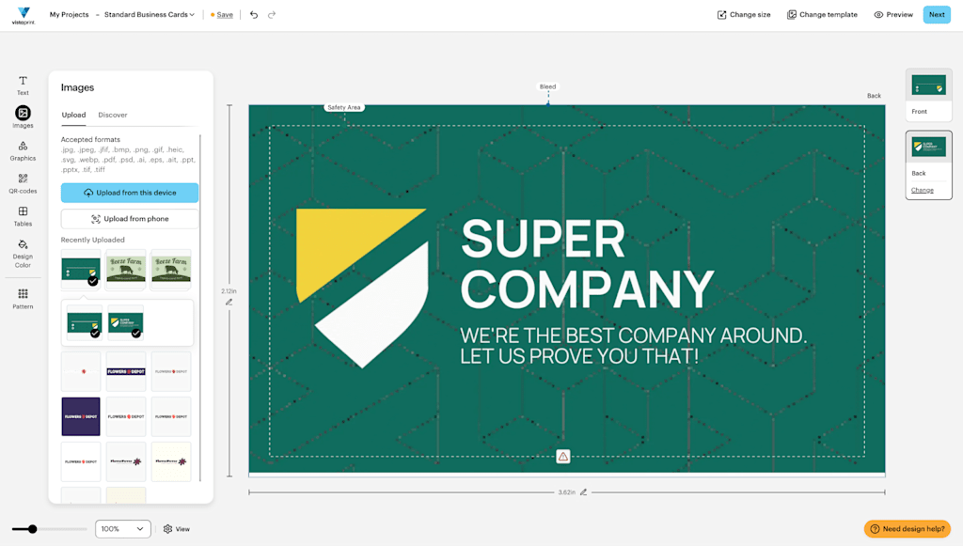The width and height of the screenshot is (963, 546).
Task: Adjust the zoom slider handle
Action: tap(33, 529)
